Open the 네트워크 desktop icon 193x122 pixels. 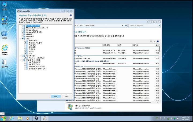[x=5, y=20]
